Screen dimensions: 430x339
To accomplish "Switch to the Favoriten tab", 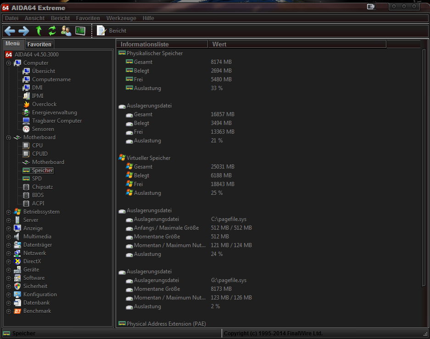I will point(39,44).
